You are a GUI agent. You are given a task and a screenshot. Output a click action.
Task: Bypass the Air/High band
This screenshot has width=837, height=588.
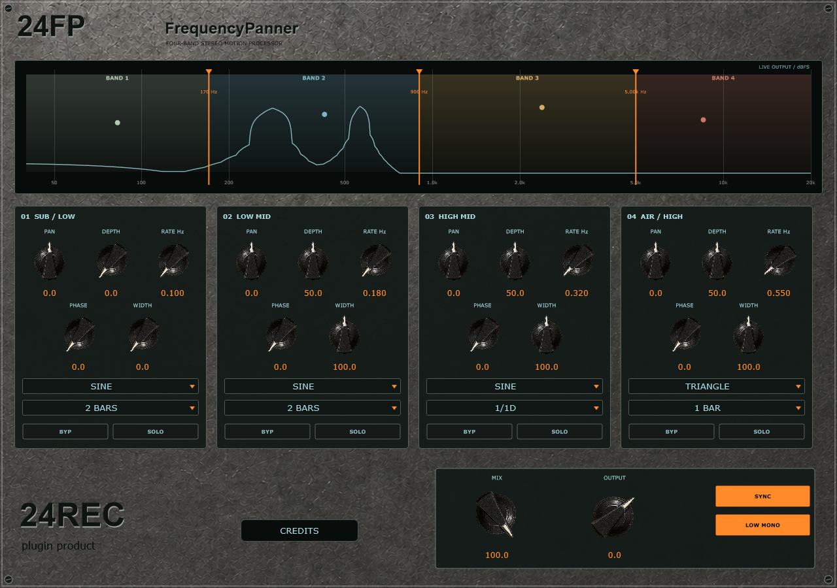tap(672, 432)
